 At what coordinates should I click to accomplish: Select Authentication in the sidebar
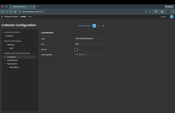(13, 60)
